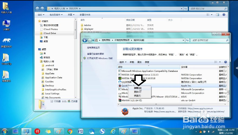
Task: Select .android folder in tree
Action: click(x=49, y=65)
